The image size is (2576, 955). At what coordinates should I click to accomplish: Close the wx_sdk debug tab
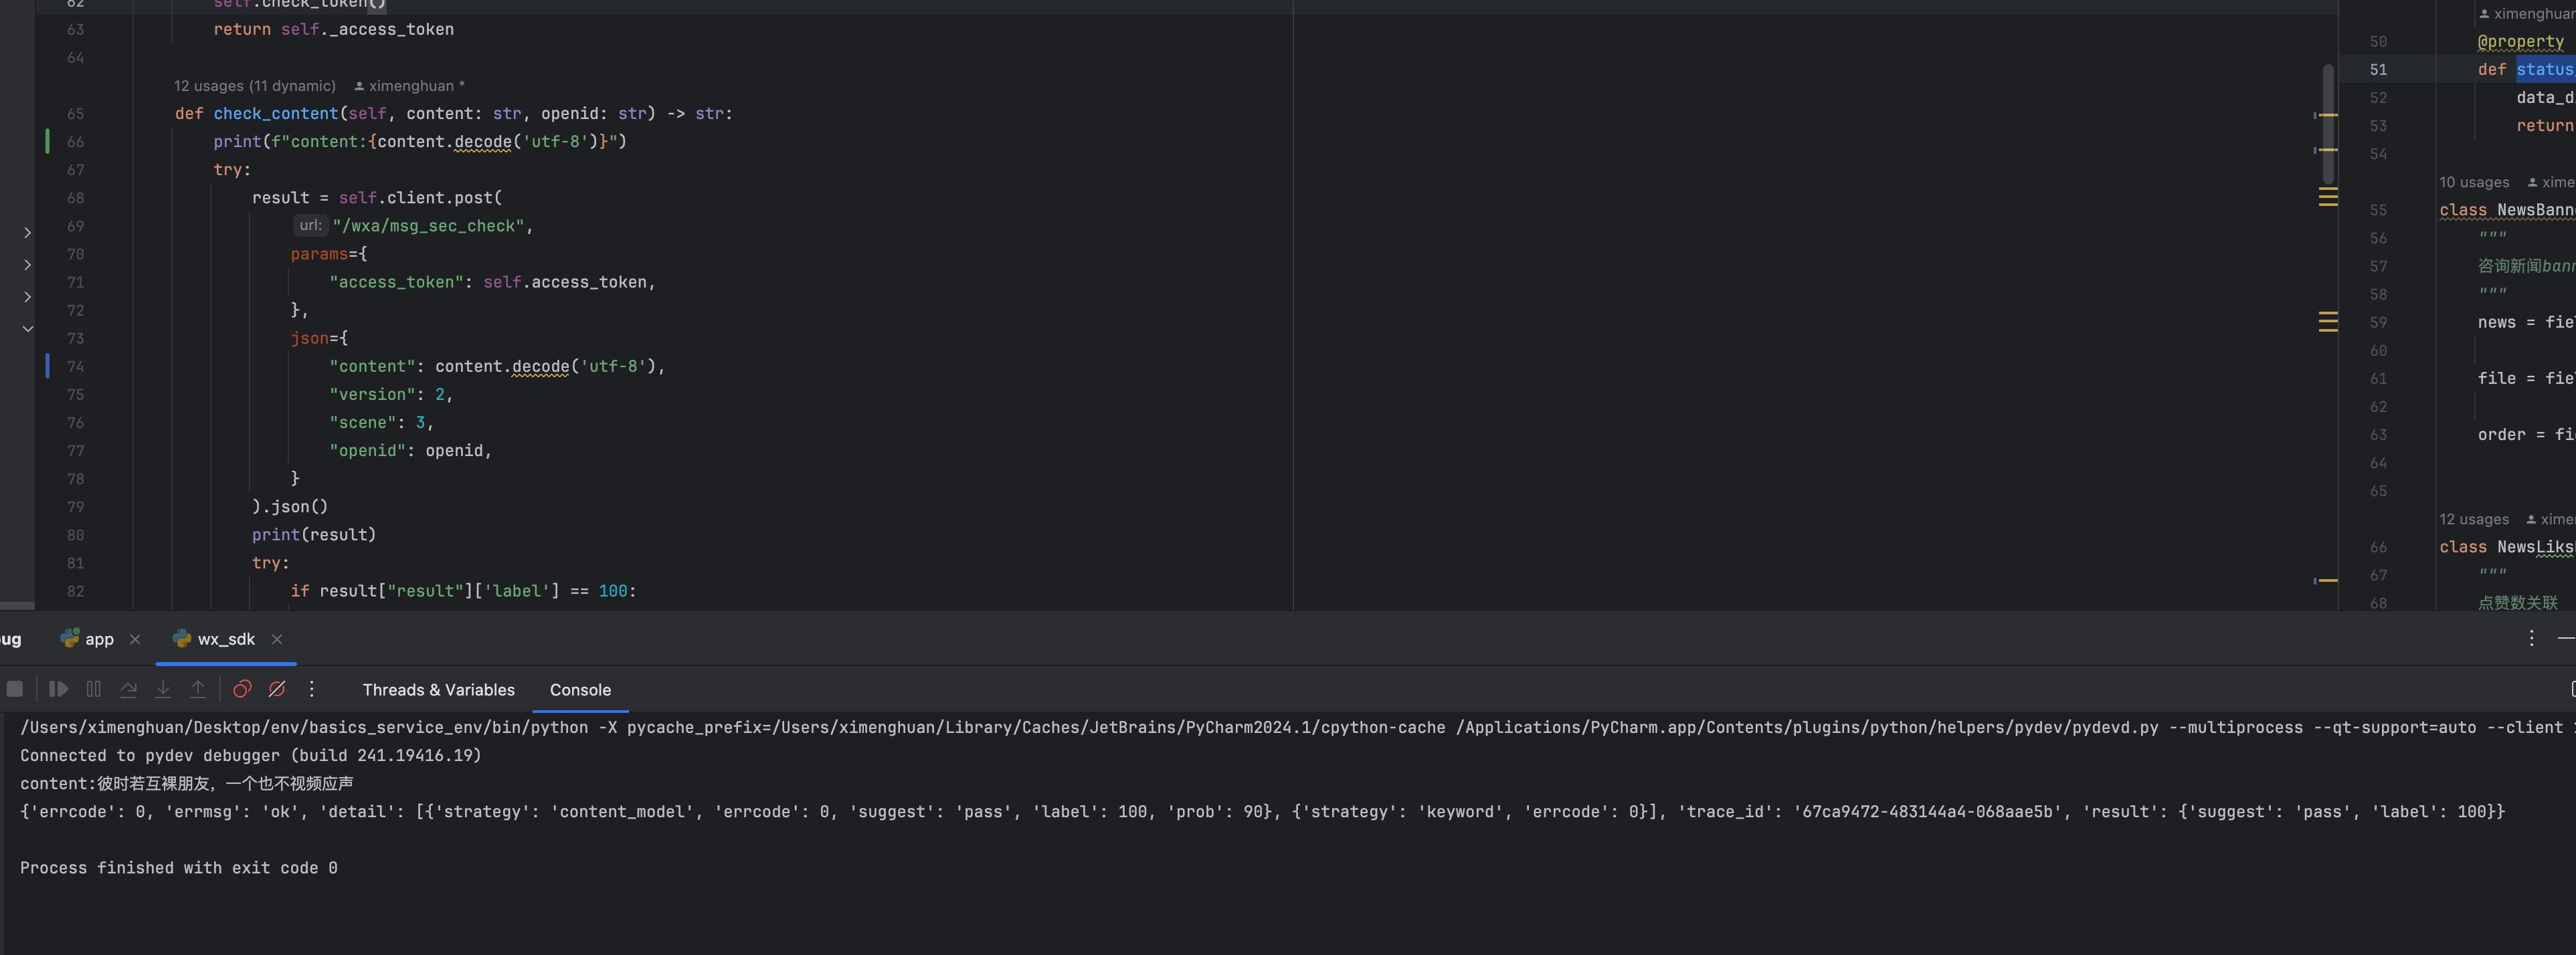(277, 639)
